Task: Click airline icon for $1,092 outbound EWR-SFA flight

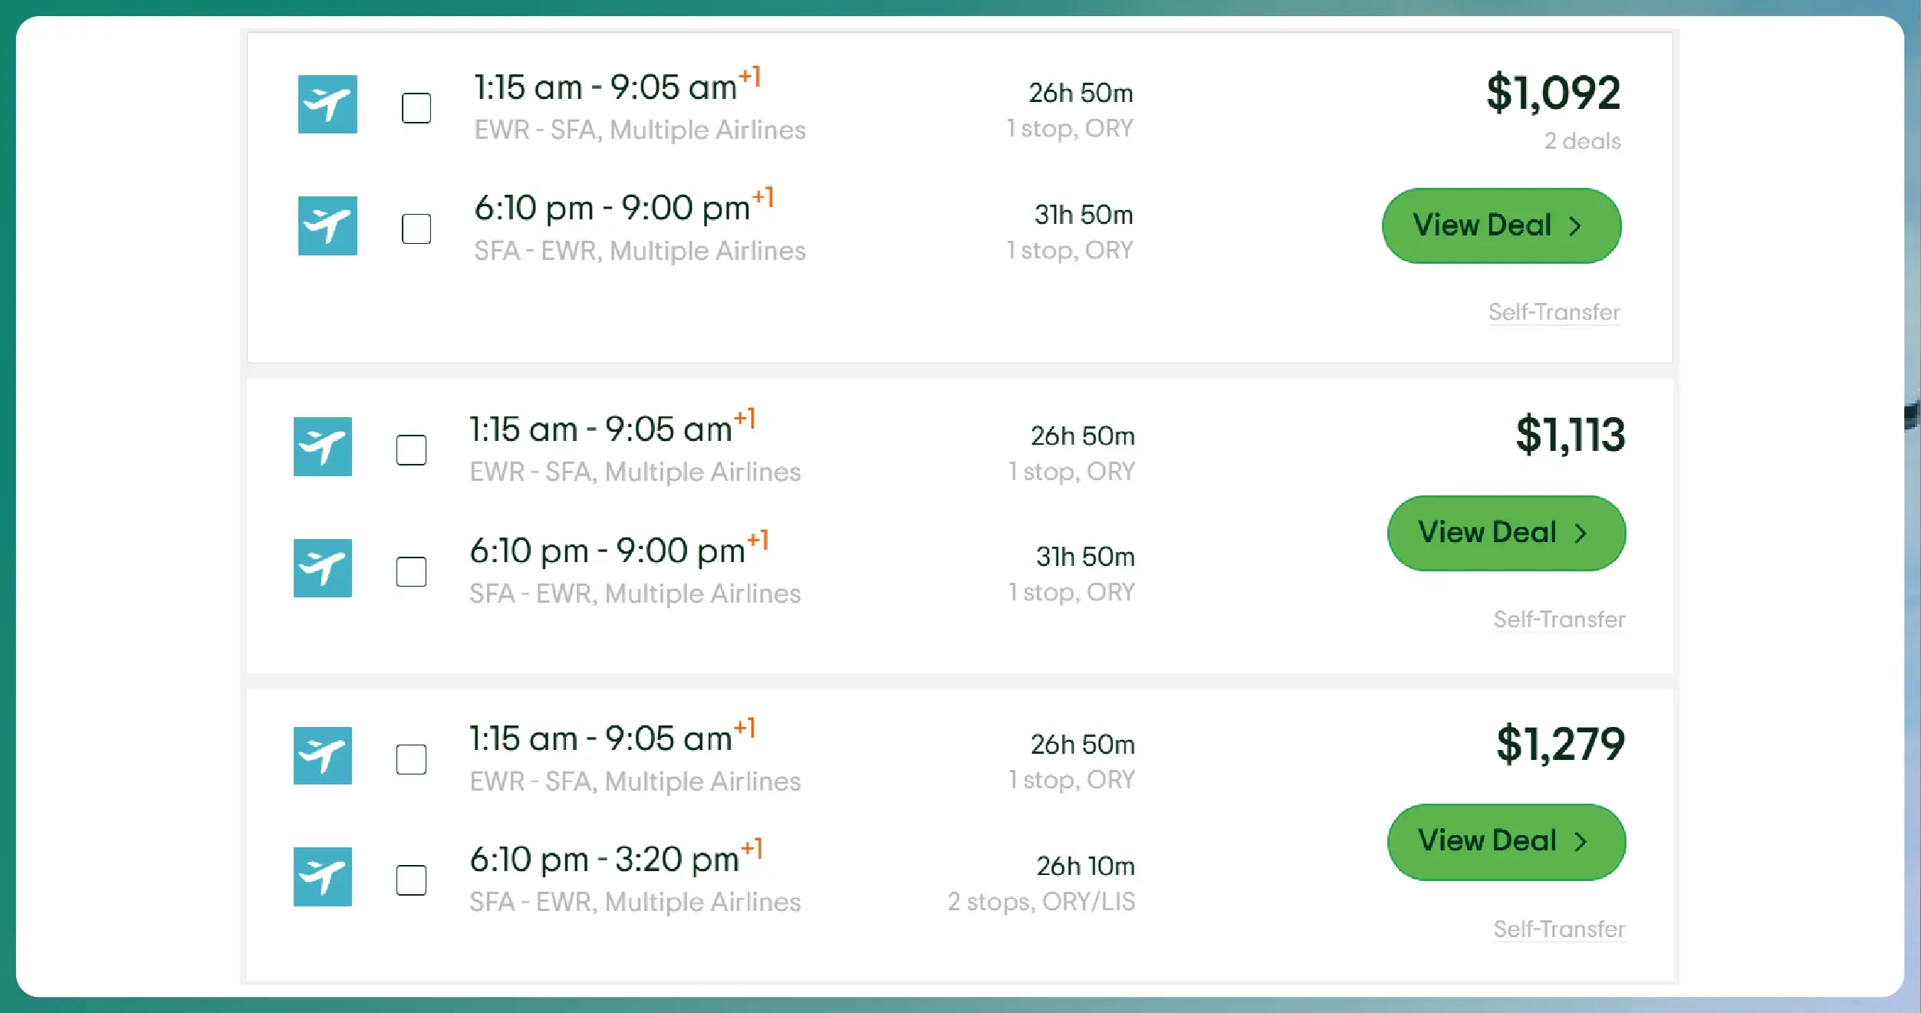Action: (x=327, y=104)
